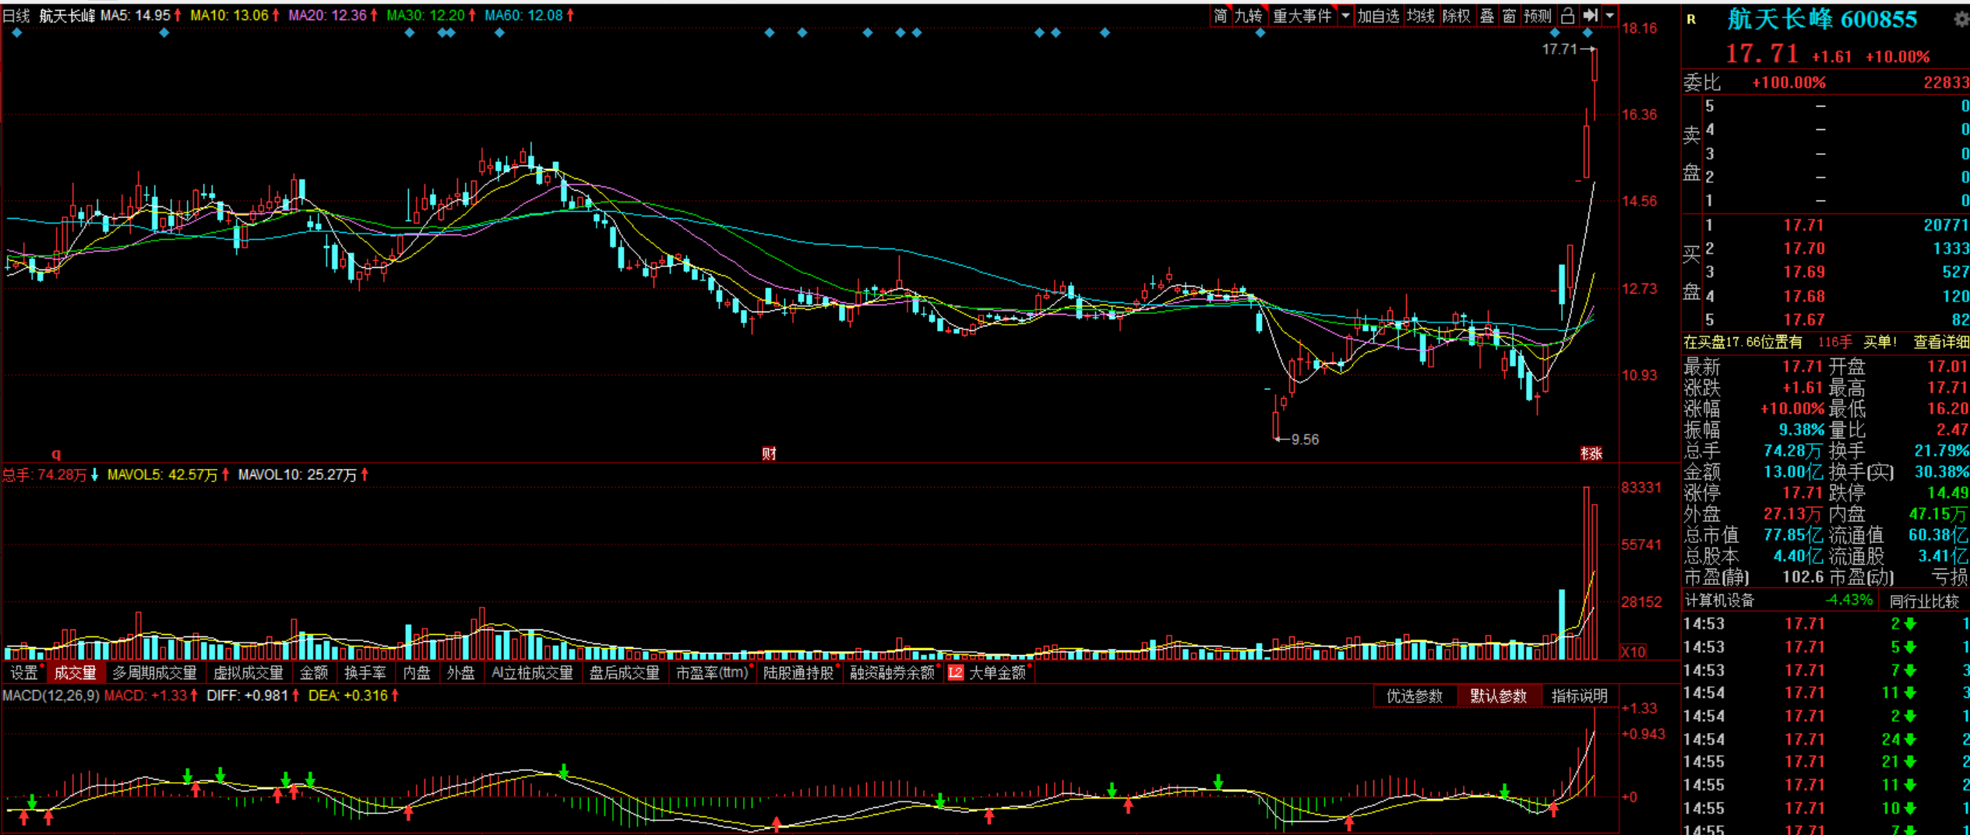Open the 日线 period selector
1970x835 pixels.
(x=16, y=16)
